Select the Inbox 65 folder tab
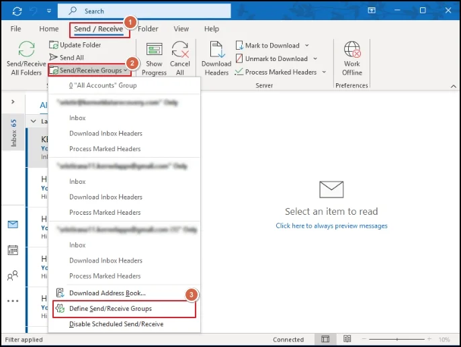Image resolution: width=461 pixels, height=347 pixels. (x=13, y=132)
